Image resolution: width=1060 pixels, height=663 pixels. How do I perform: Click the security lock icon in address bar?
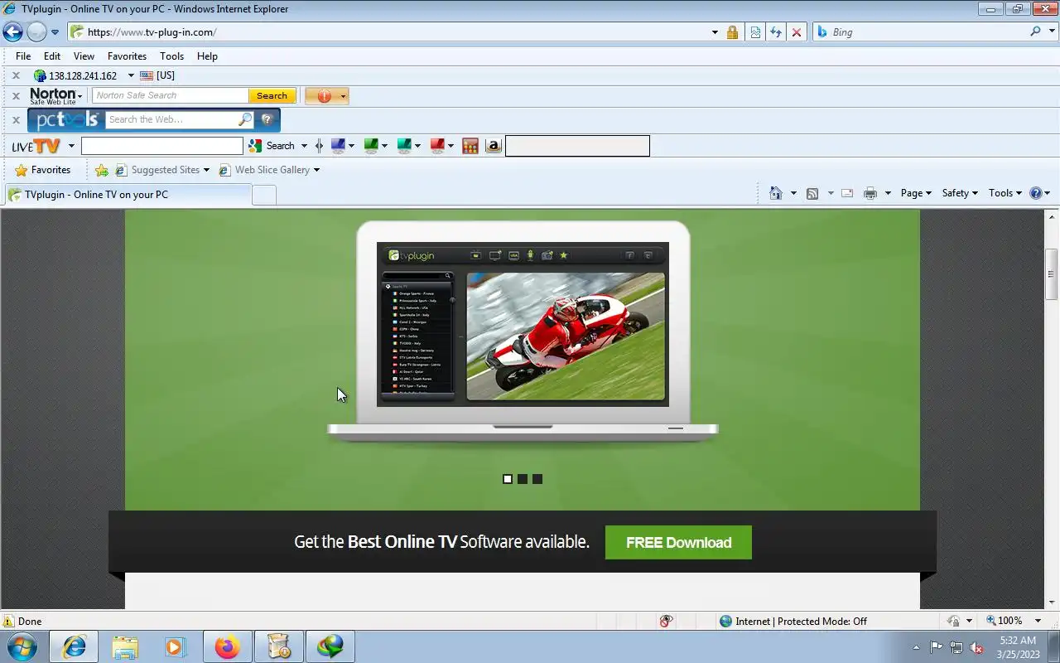tap(732, 32)
